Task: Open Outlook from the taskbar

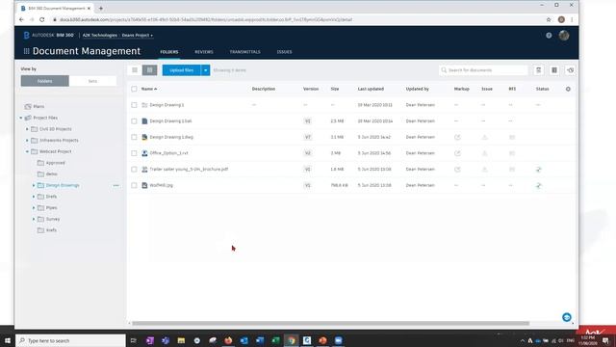Action: click(x=244, y=340)
